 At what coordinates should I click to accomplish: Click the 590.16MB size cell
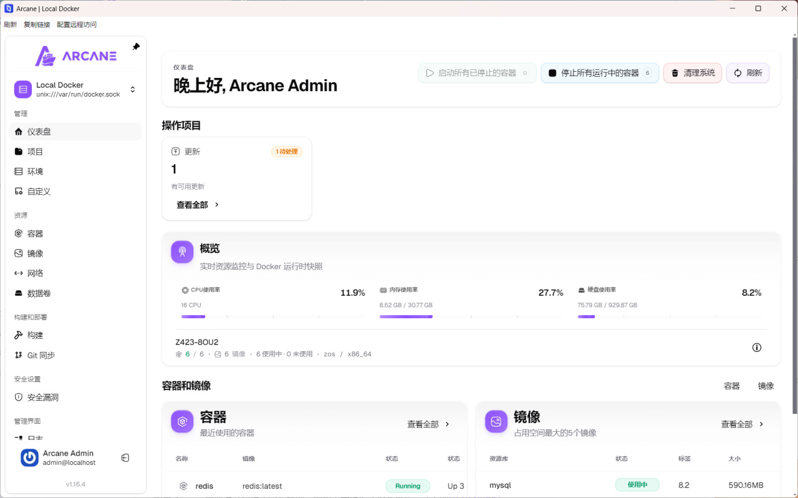pos(746,486)
